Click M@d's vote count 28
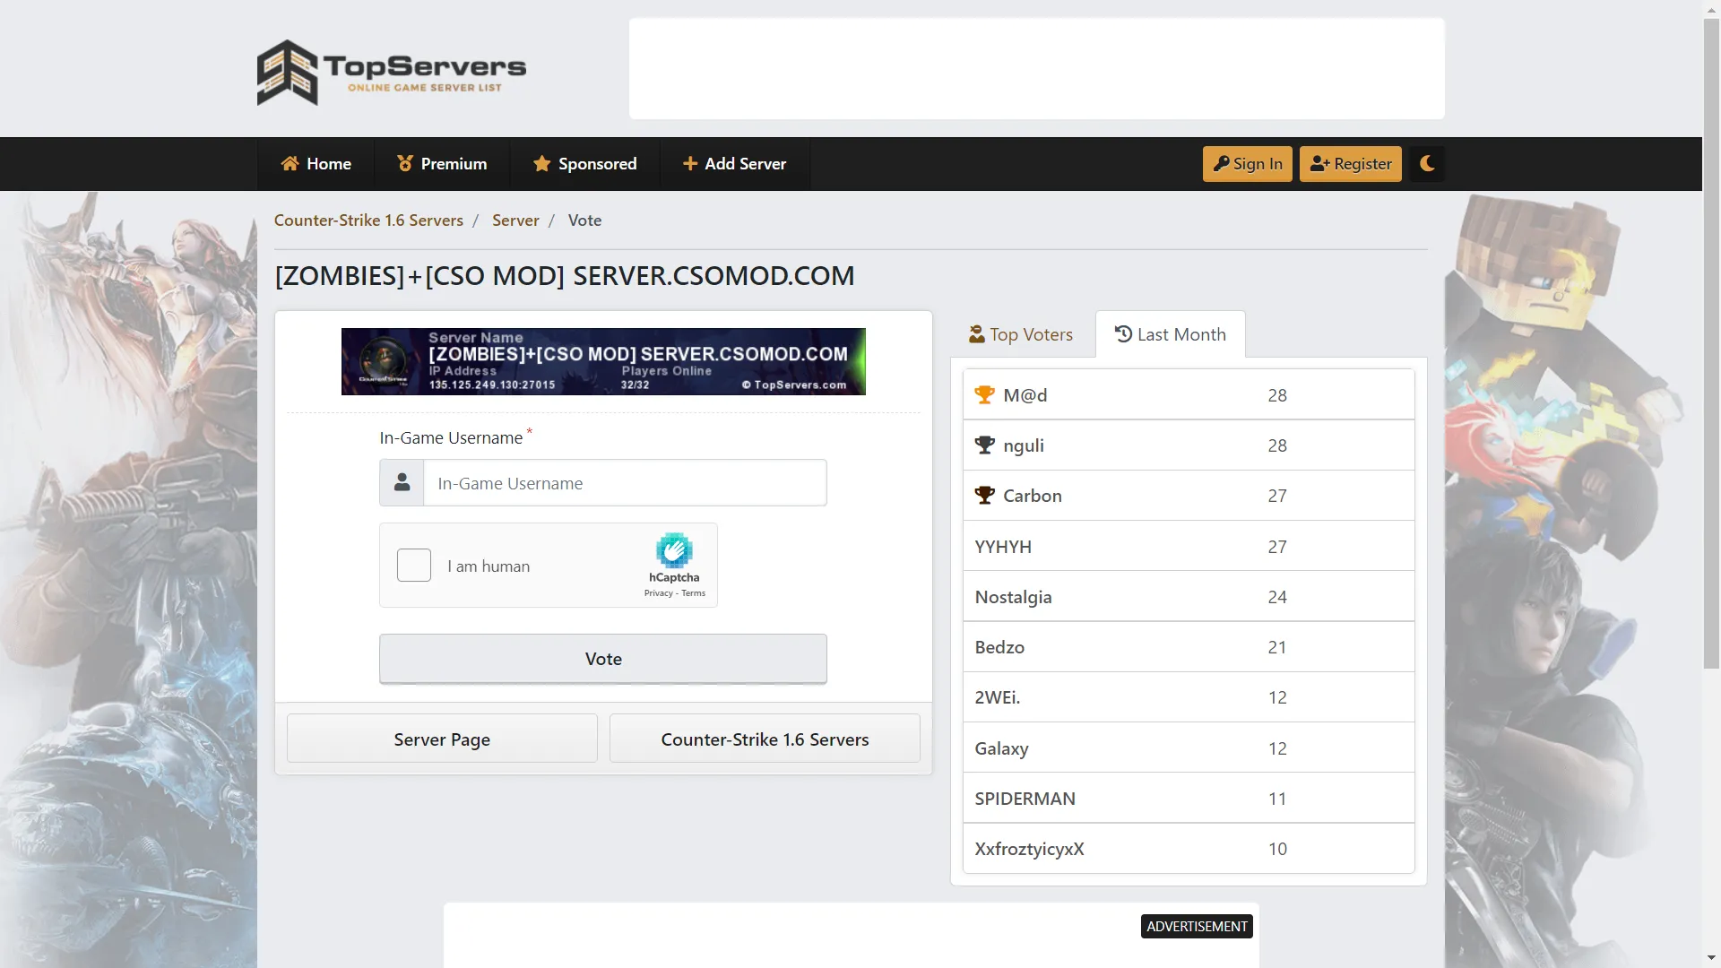1721x968 pixels. tap(1277, 395)
